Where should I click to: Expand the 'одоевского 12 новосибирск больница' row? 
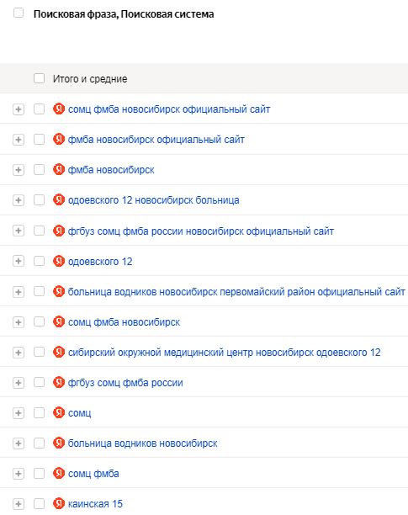pos(19,200)
